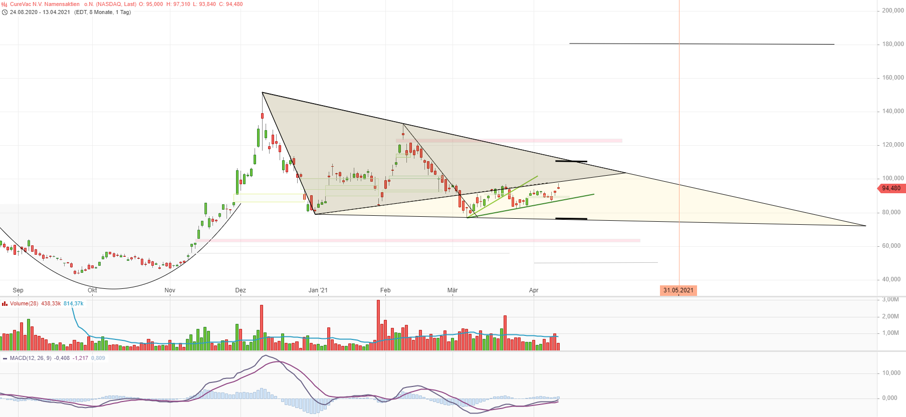Viewport: 906px width, 417px height.
Task: Open the MACD(12, 26, 9) indicator label
Action: point(31,358)
